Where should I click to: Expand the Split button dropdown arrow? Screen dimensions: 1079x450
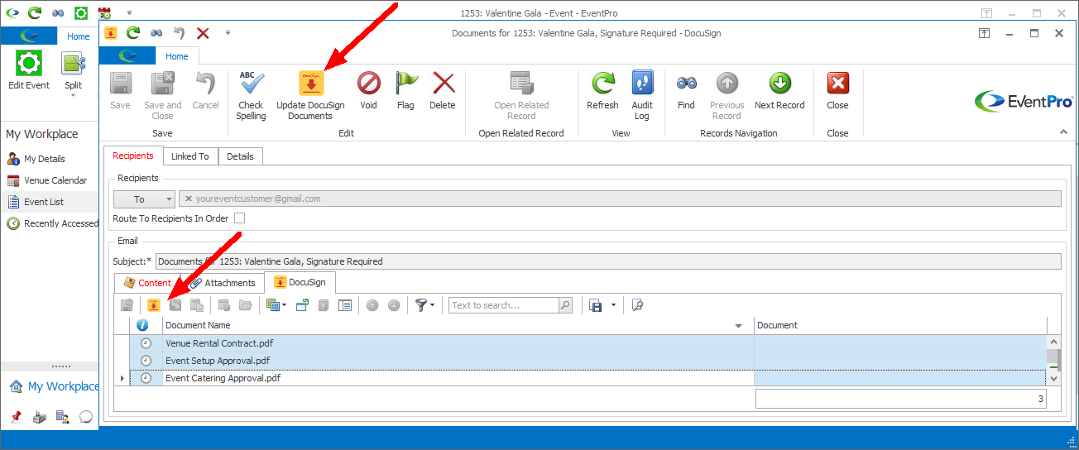point(73,96)
